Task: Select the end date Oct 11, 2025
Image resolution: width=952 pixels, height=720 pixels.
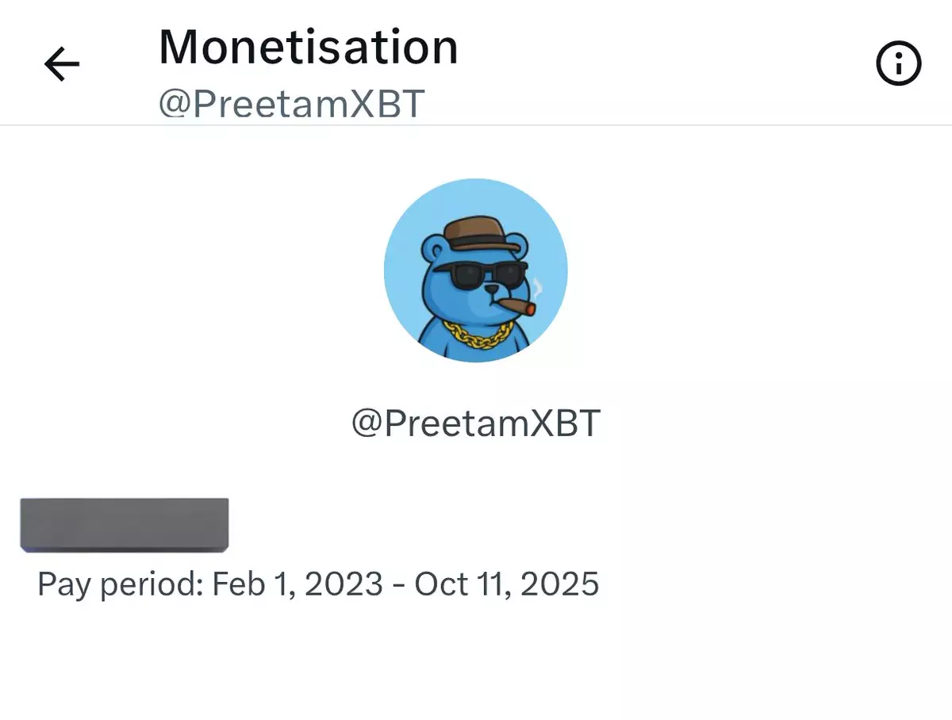Action: [x=506, y=584]
